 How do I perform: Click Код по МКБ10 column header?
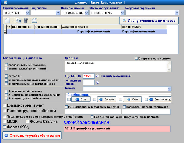144,27
